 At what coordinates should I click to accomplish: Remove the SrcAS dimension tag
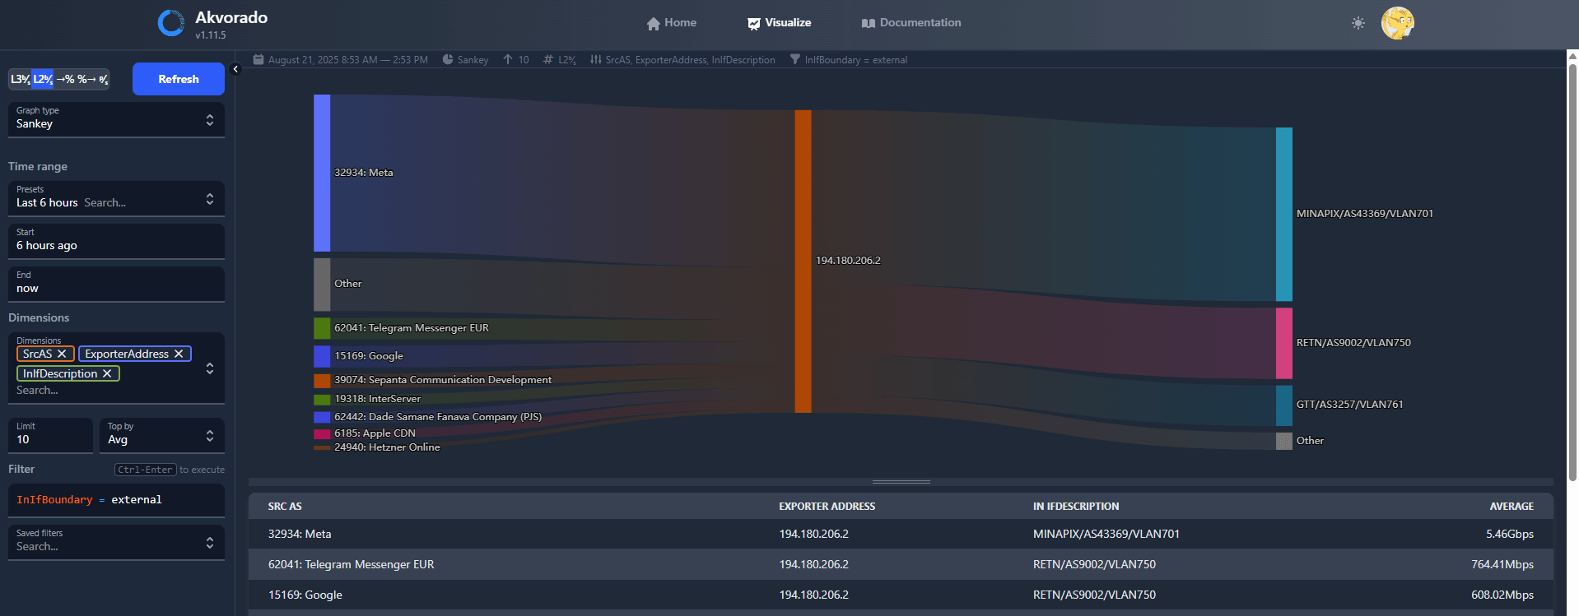62,354
